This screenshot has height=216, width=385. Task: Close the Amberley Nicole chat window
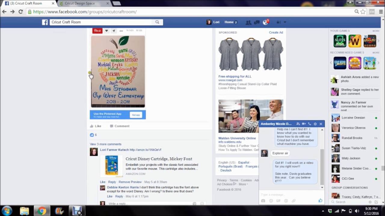(321, 124)
